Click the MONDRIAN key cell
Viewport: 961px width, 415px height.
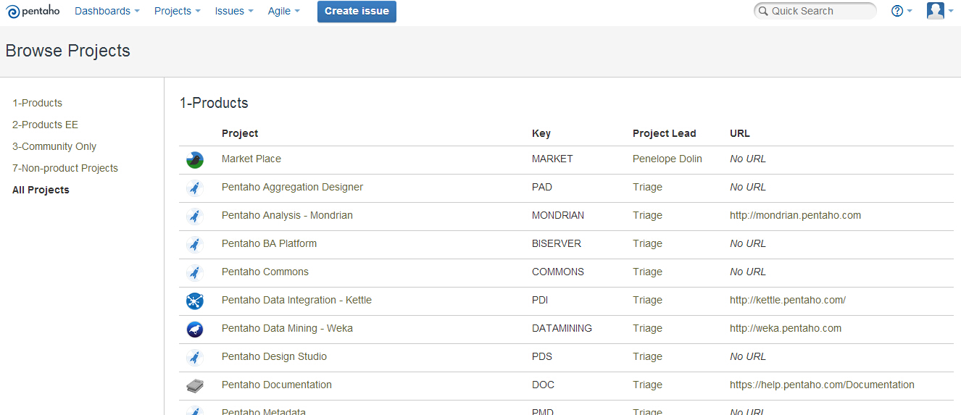tap(558, 215)
